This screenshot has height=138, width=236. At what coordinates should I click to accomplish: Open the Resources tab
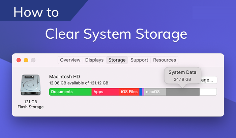(x=165, y=60)
